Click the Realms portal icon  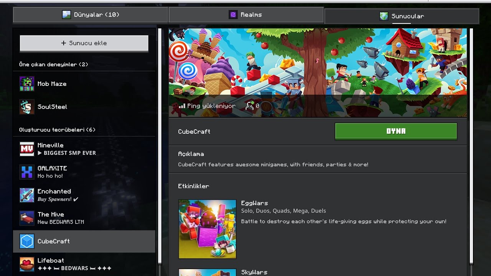(233, 15)
